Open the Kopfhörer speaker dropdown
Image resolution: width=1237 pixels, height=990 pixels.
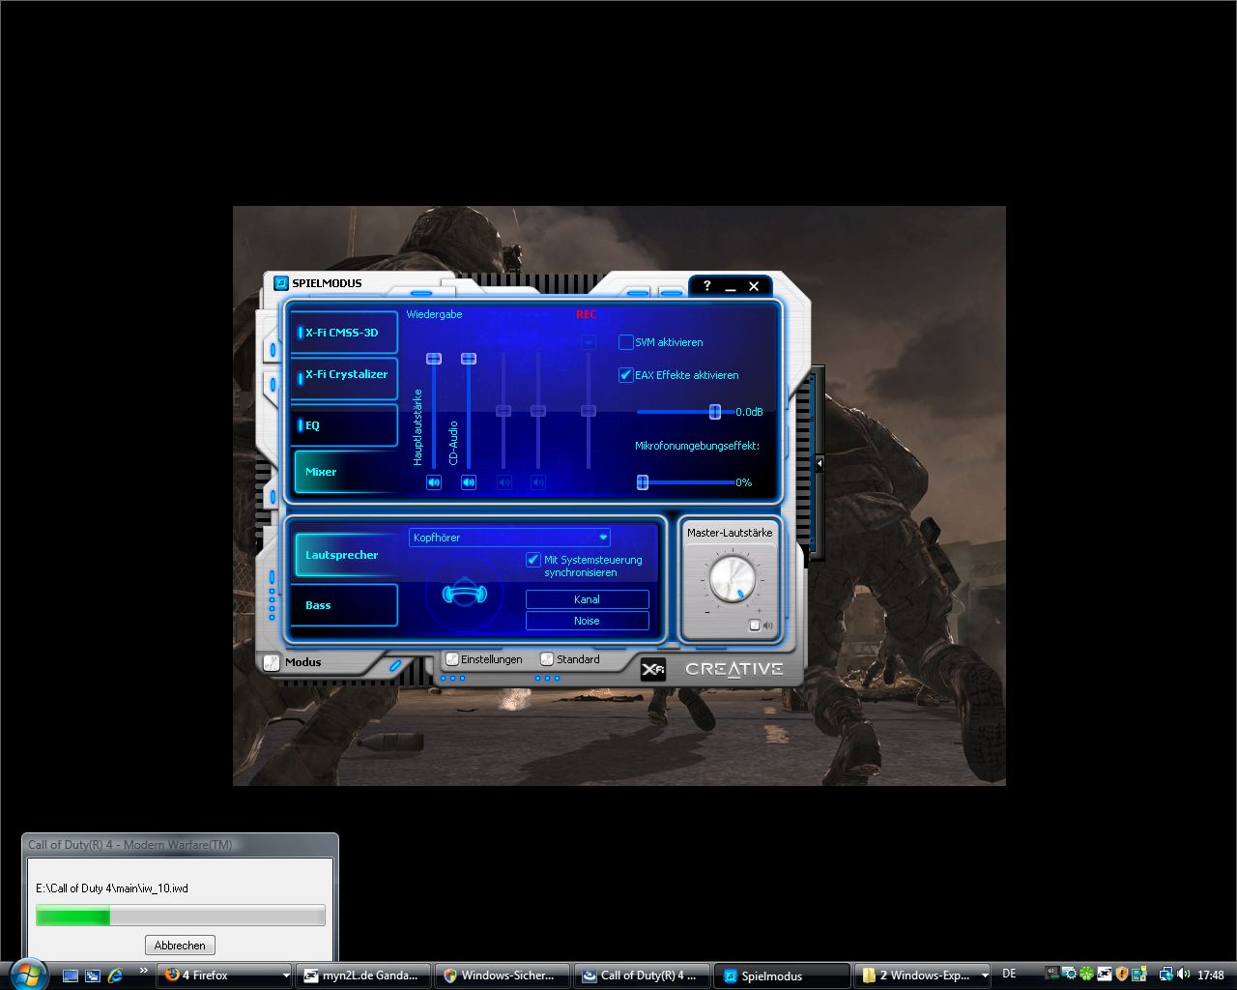(509, 538)
